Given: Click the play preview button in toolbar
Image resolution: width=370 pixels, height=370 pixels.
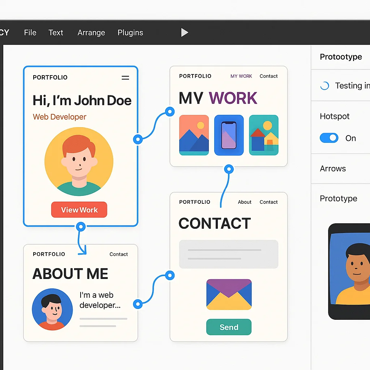Looking at the screenshot, I should [184, 33].
